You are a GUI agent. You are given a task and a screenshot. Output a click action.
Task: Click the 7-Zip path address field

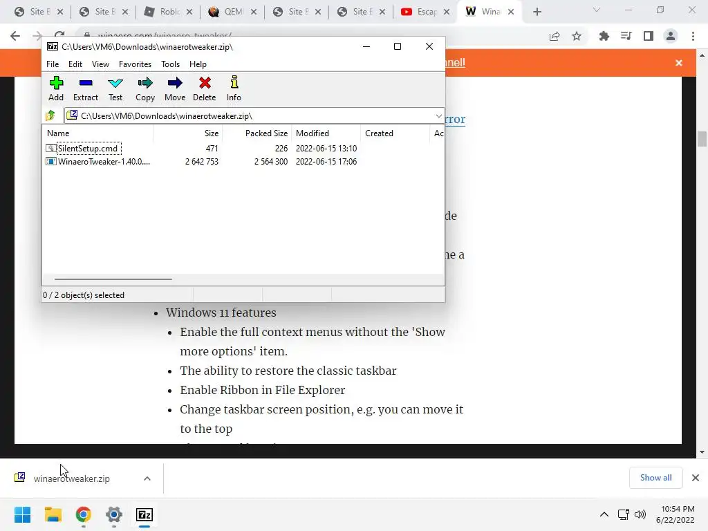click(254, 116)
